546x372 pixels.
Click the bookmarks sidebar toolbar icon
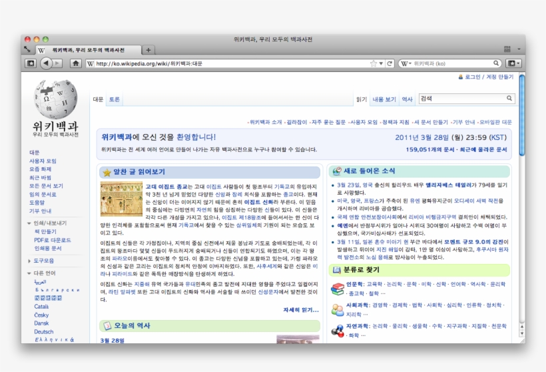coord(31,63)
